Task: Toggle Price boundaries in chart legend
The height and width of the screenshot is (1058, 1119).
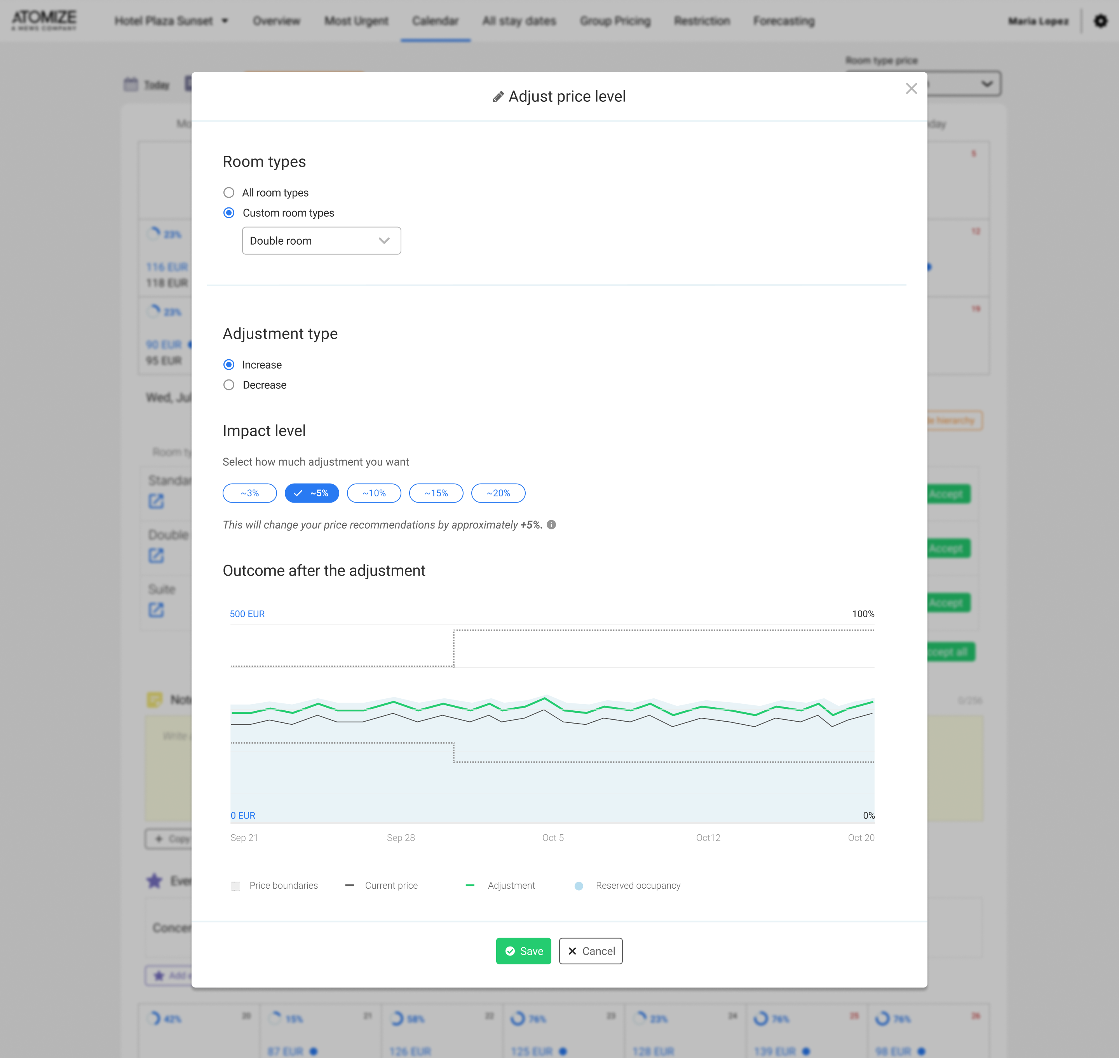Action: 274,886
